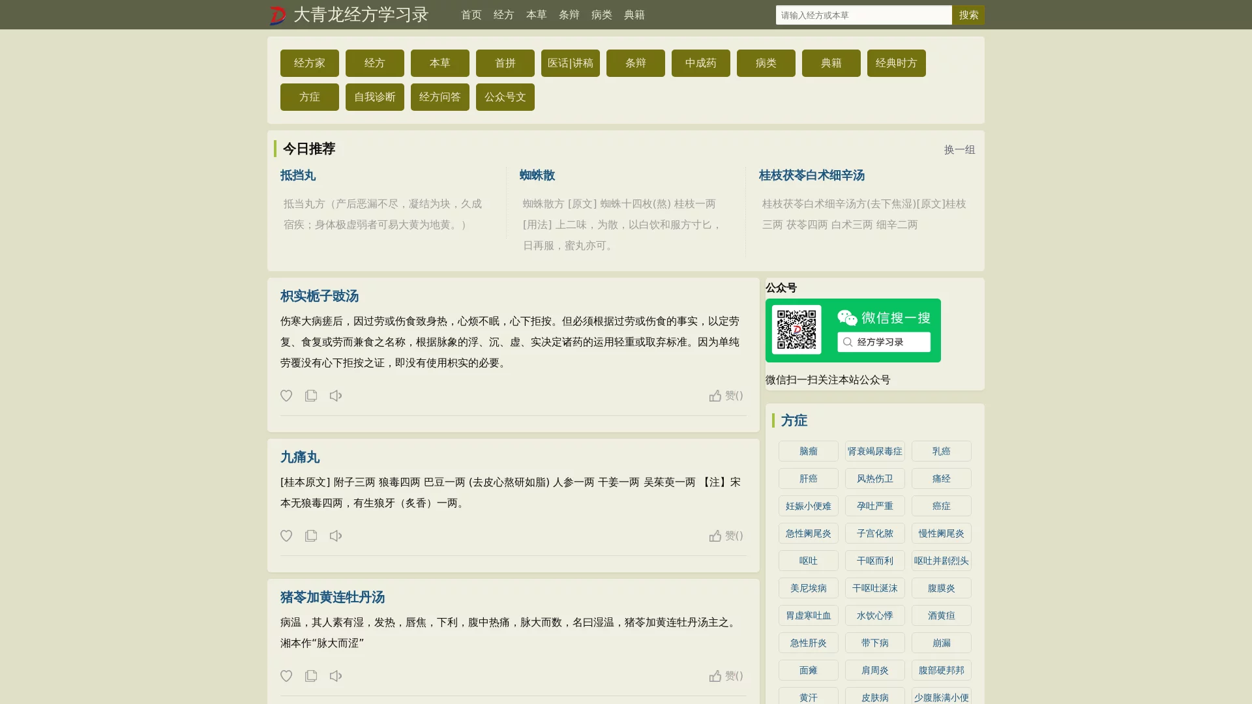
Task: Select the 脑瘤 tag in 方症 panel
Action: click(x=808, y=451)
